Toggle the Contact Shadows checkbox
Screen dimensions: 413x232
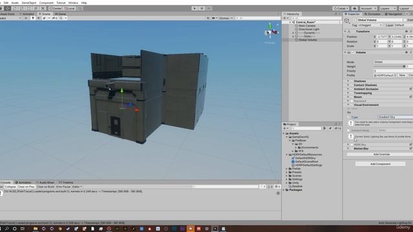point(352,85)
